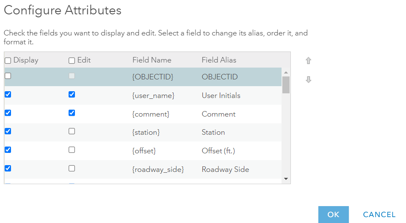Uncheck Edit for the user_name field
The width and height of the screenshot is (406, 223).
pyautogui.click(x=72, y=95)
